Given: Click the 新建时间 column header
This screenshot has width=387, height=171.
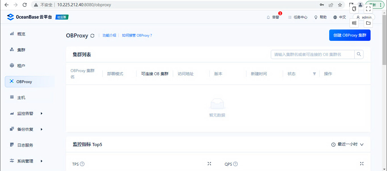Looking at the screenshot, I should [259, 74].
